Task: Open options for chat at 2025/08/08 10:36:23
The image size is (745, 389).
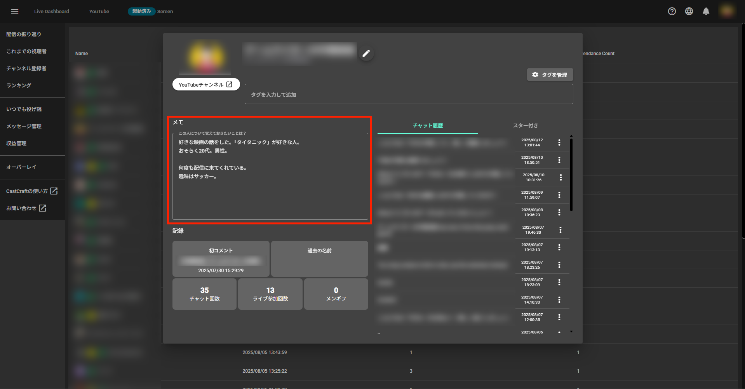Action: pos(559,212)
